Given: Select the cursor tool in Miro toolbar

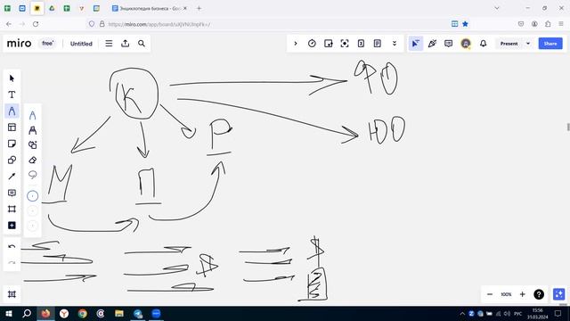Looking at the screenshot, I should [12, 78].
